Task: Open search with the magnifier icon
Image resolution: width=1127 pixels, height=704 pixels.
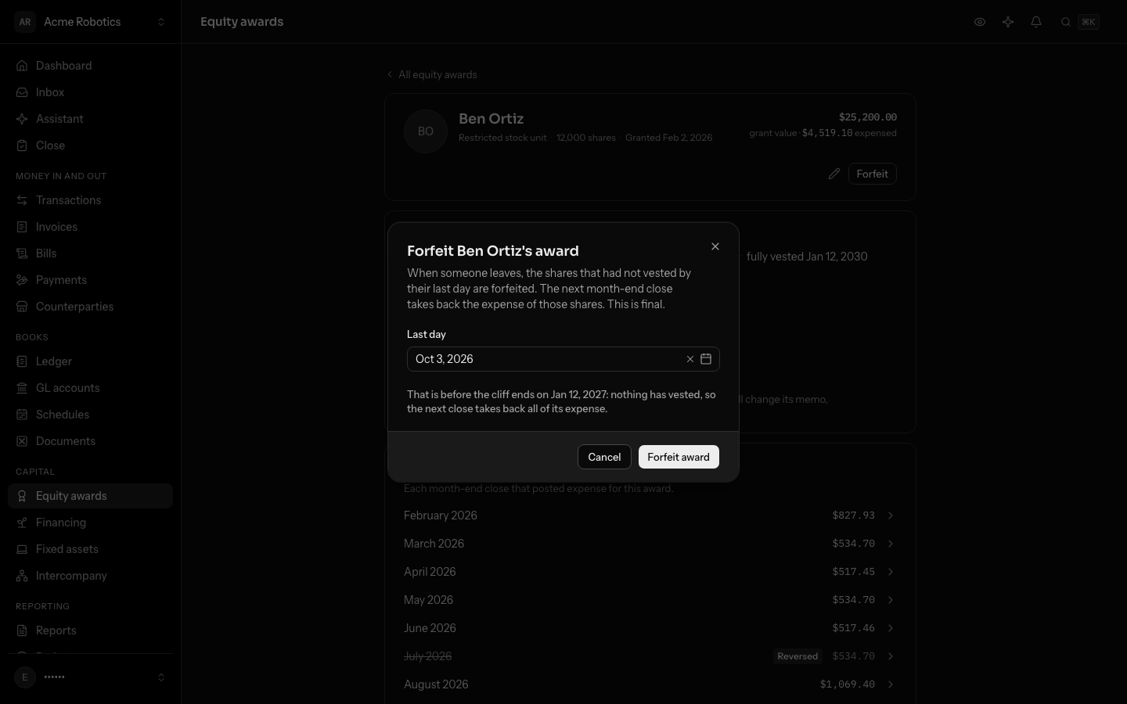Action: point(1066,22)
